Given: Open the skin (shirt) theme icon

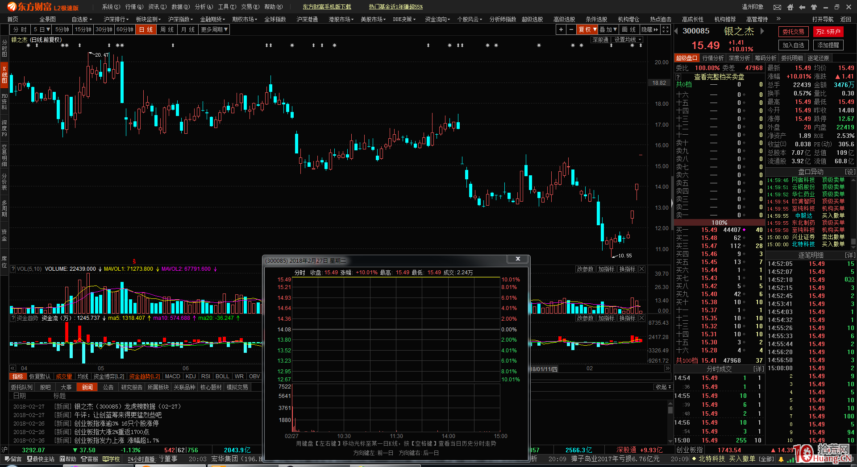Looking at the screenshot, I should pyautogui.click(x=814, y=7).
